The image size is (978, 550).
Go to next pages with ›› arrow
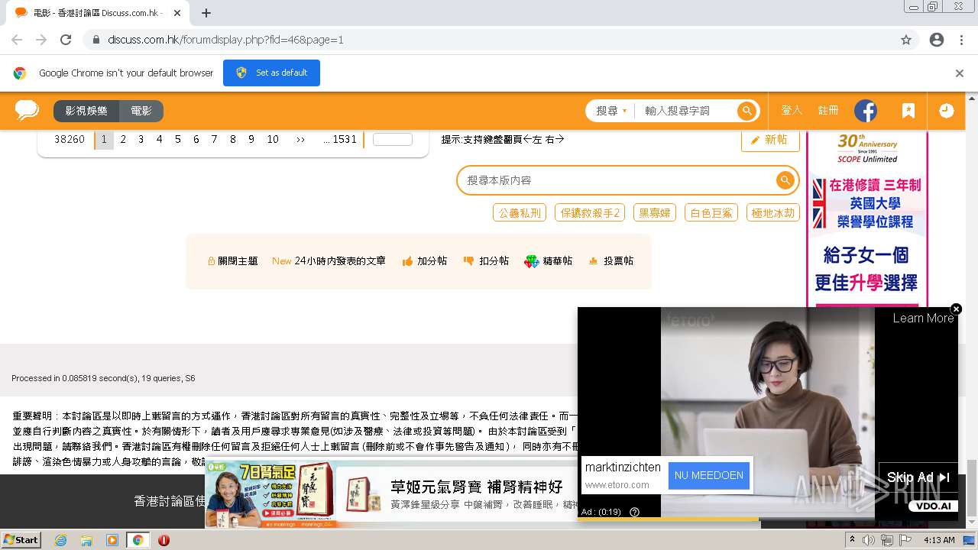click(x=300, y=140)
